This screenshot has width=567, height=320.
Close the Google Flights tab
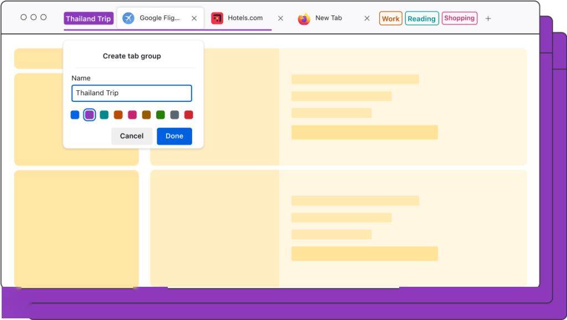194,18
